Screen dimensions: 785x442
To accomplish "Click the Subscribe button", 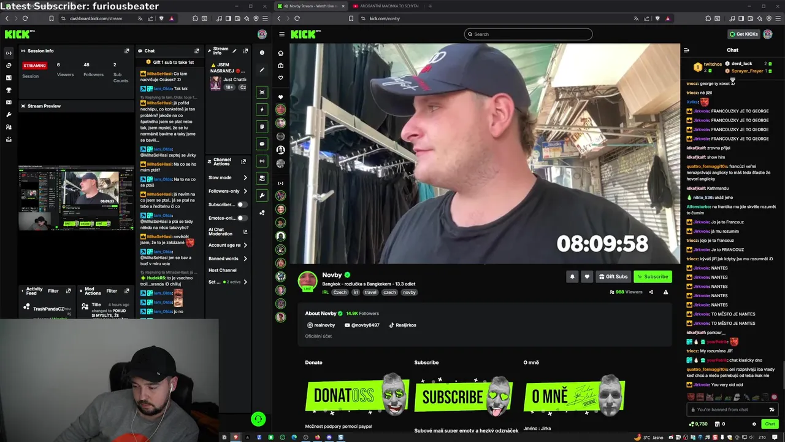I will 652,277.
